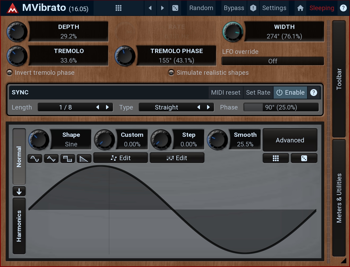The image size is (350, 267).
Task: Toggle Bypass
Action: 234,8
